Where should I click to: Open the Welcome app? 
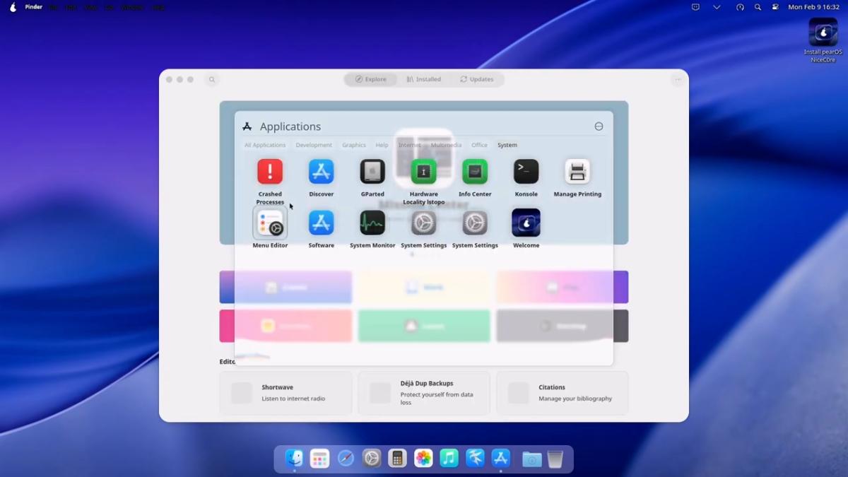[x=526, y=223]
